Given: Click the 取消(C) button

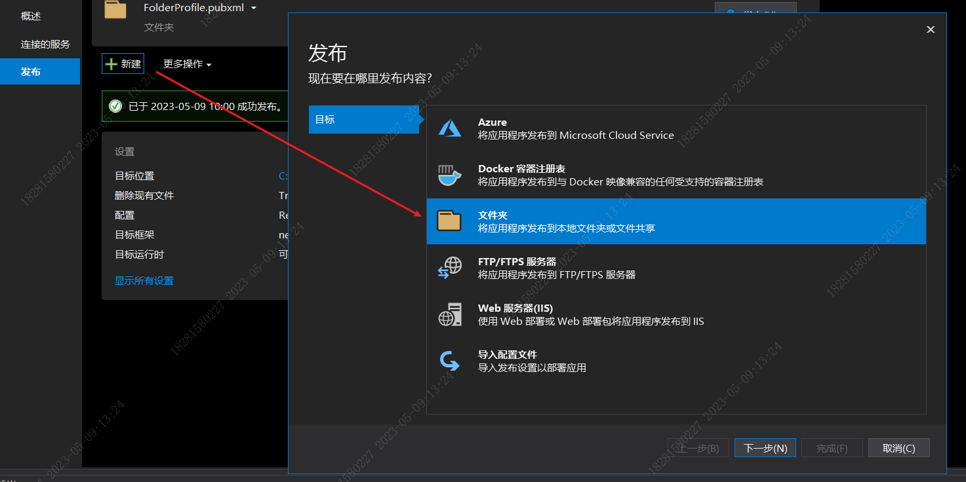Looking at the screenshot, I should [x=898, y=448].
